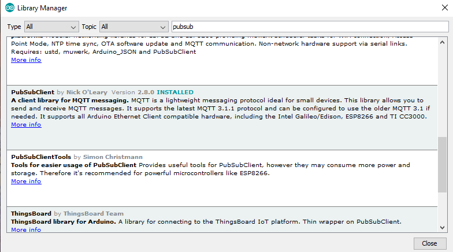Click scrollbar up arrow in library list

pyautogui.click(x=442, y=43)
